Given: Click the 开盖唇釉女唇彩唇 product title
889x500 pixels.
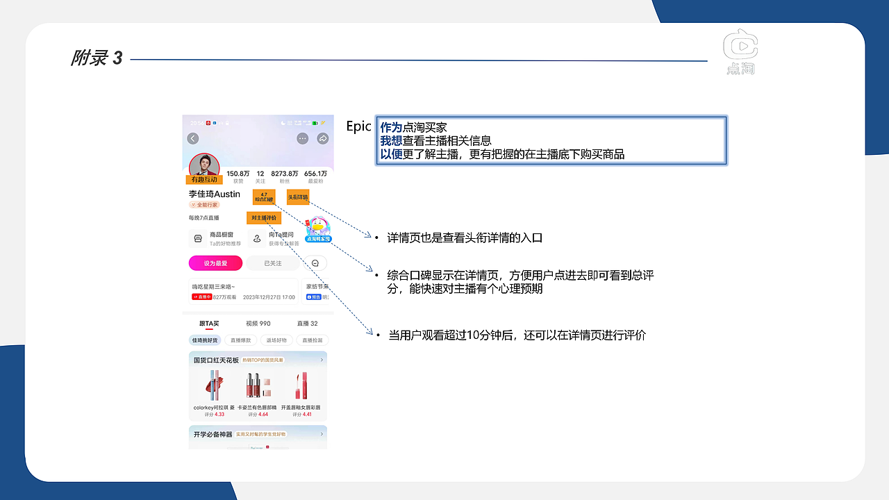Looking at the screenshot, I should coord(301,408).
